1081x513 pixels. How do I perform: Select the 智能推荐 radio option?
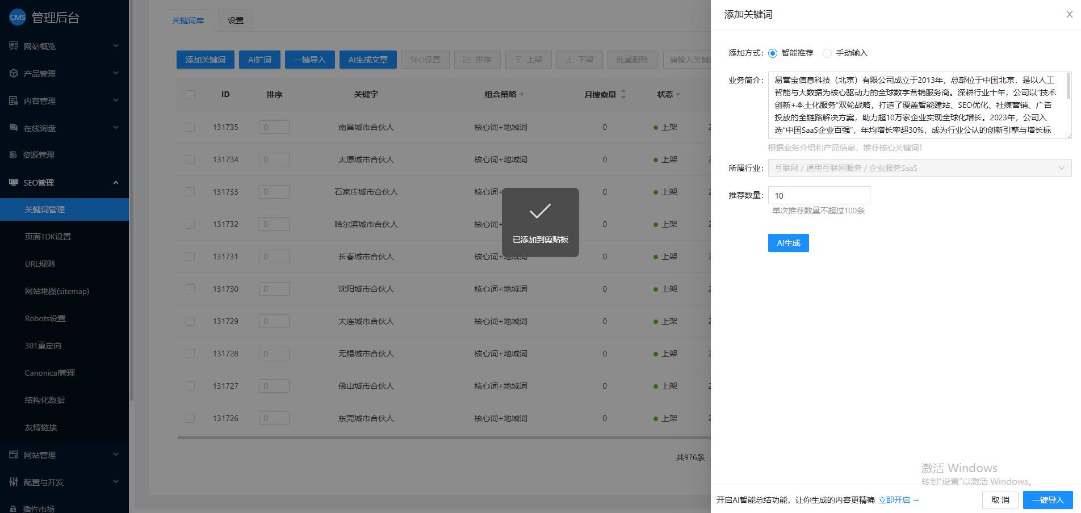(773, 53)
